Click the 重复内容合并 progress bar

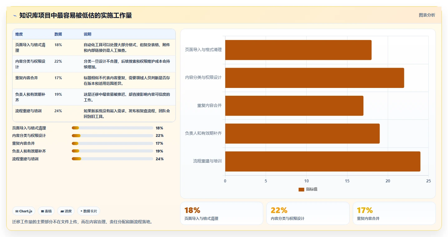(x=112, y=143)
